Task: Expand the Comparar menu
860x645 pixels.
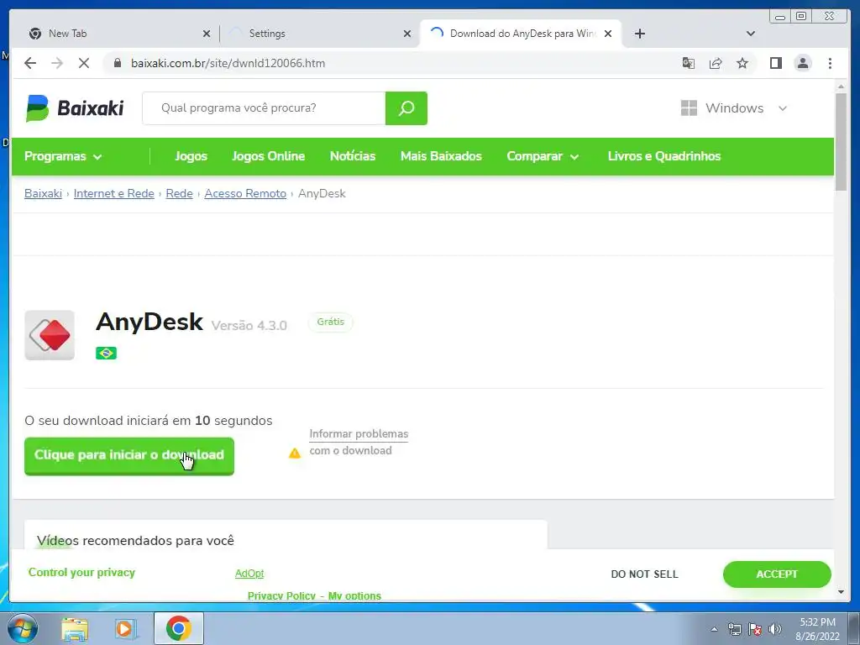Action: (543, 156)
